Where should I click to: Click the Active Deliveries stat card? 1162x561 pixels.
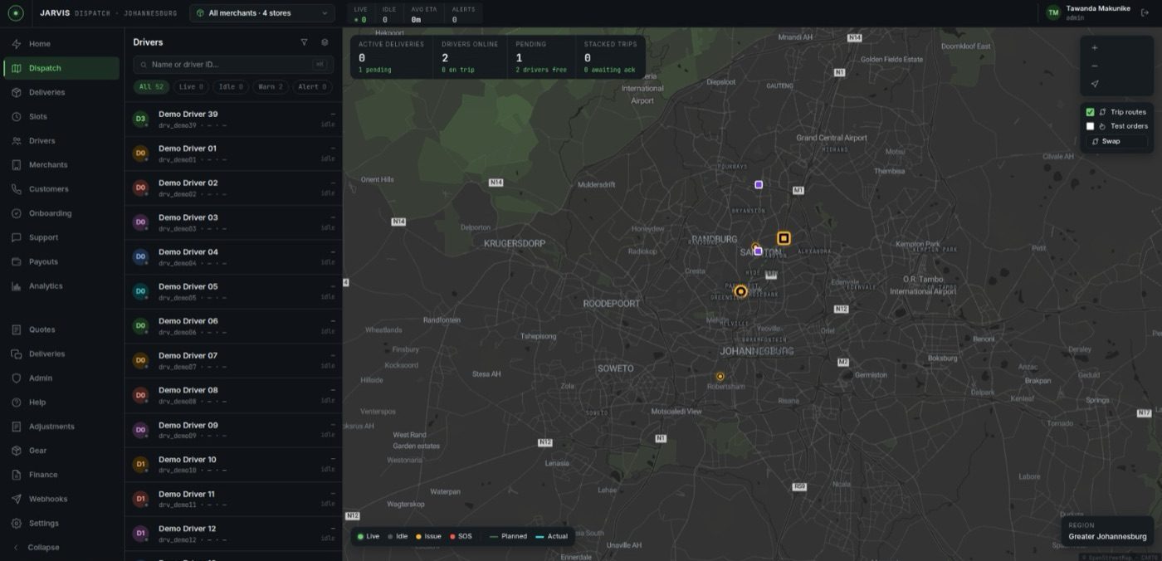pyautogui.click(x=392, y=57)
